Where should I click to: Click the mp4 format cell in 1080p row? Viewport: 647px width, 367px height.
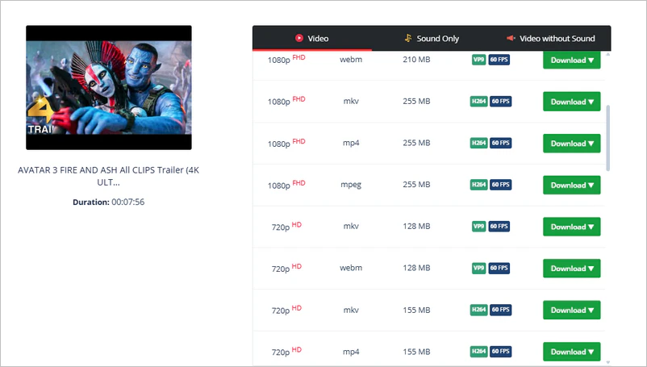point(351,143)
